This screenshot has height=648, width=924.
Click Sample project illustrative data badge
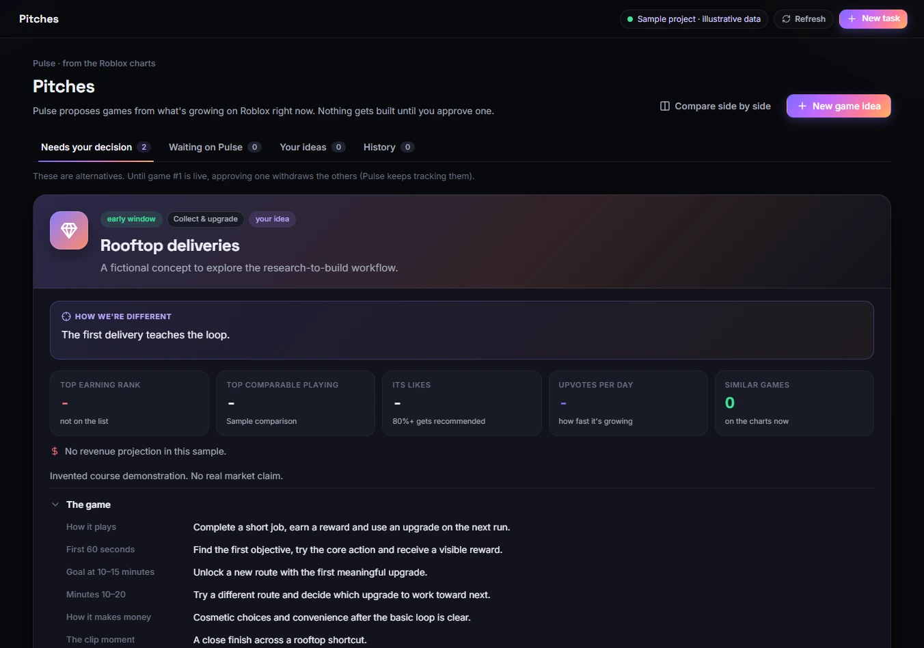[694, 19]
